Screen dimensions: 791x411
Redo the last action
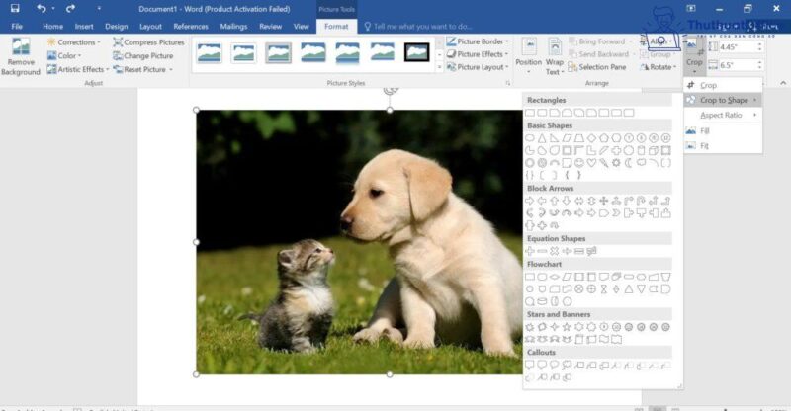(x=70, y=9)
